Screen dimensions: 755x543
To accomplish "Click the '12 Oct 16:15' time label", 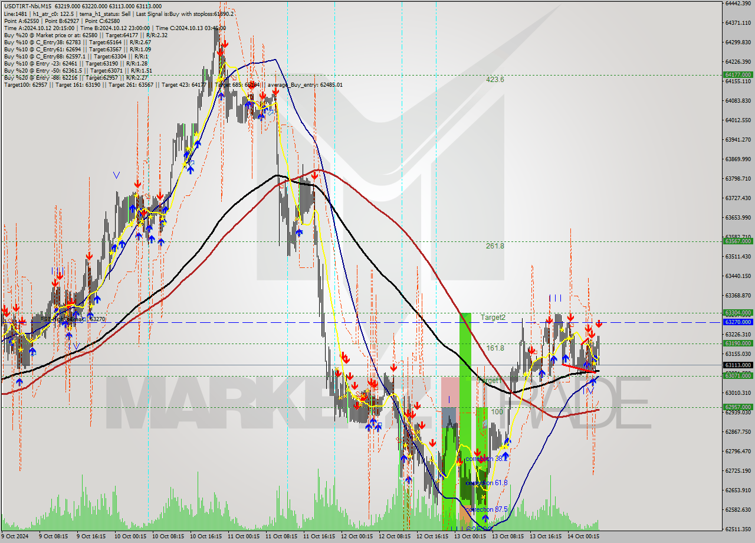I will [432, 537].
